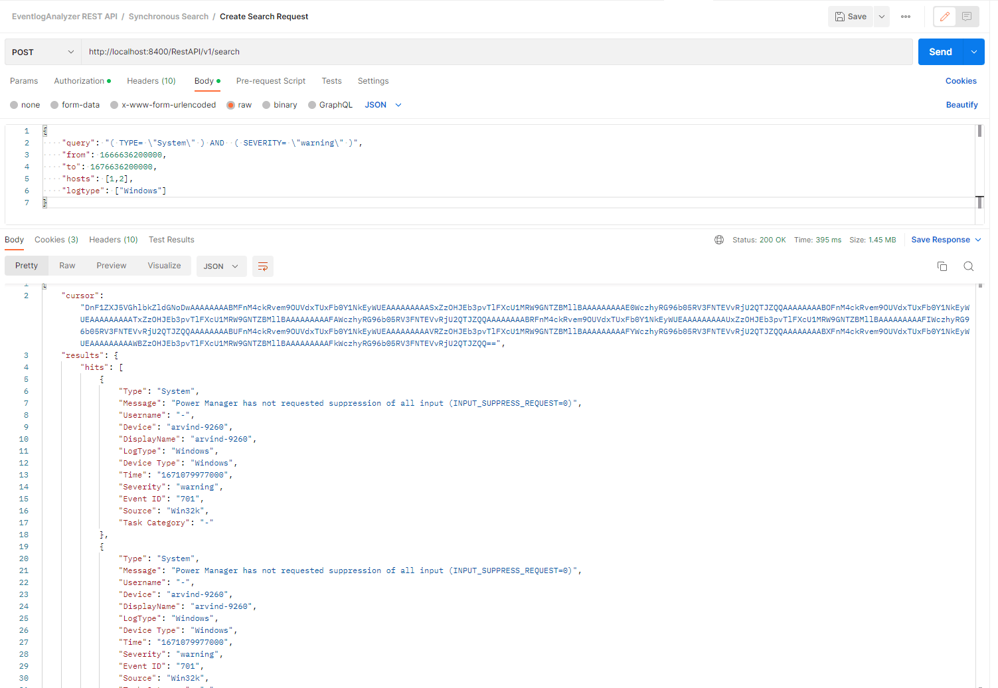The width and height of the screenshot is (998, 688).
Task: Open the more actions ellipsis menu
Action: pos(905,16)
